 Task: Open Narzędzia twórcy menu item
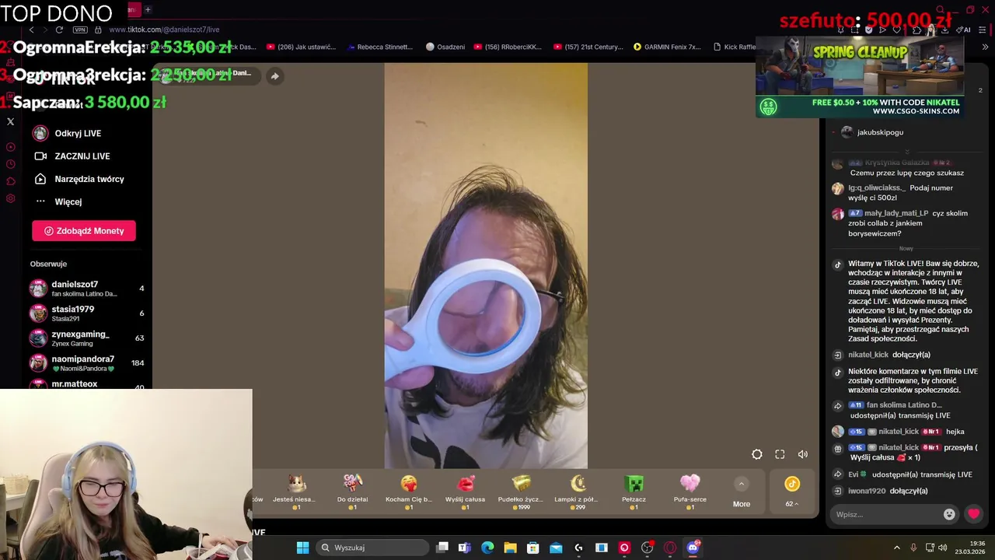(x=89, y=179)
